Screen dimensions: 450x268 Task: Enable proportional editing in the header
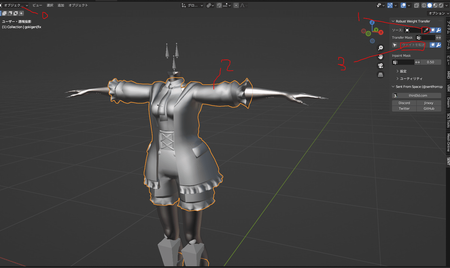coord(236,5)
